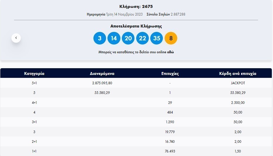Click the Κατηγορία column header

34,73
